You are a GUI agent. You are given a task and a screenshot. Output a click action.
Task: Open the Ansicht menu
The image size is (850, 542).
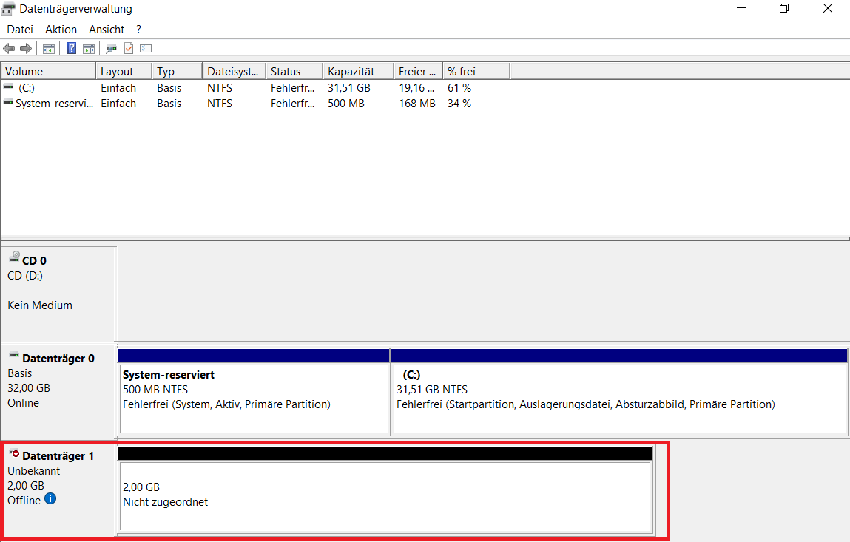point(107,30)
